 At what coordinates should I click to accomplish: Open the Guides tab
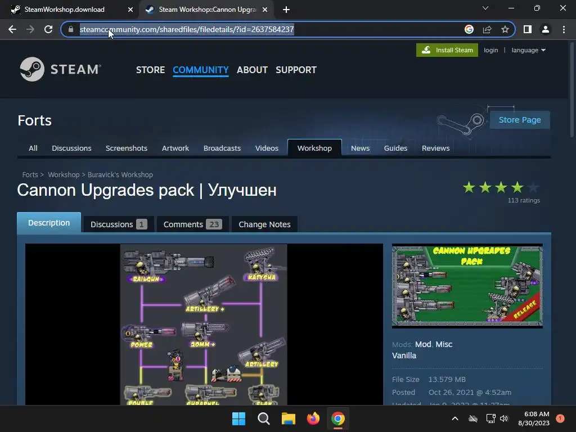(395, 148)
